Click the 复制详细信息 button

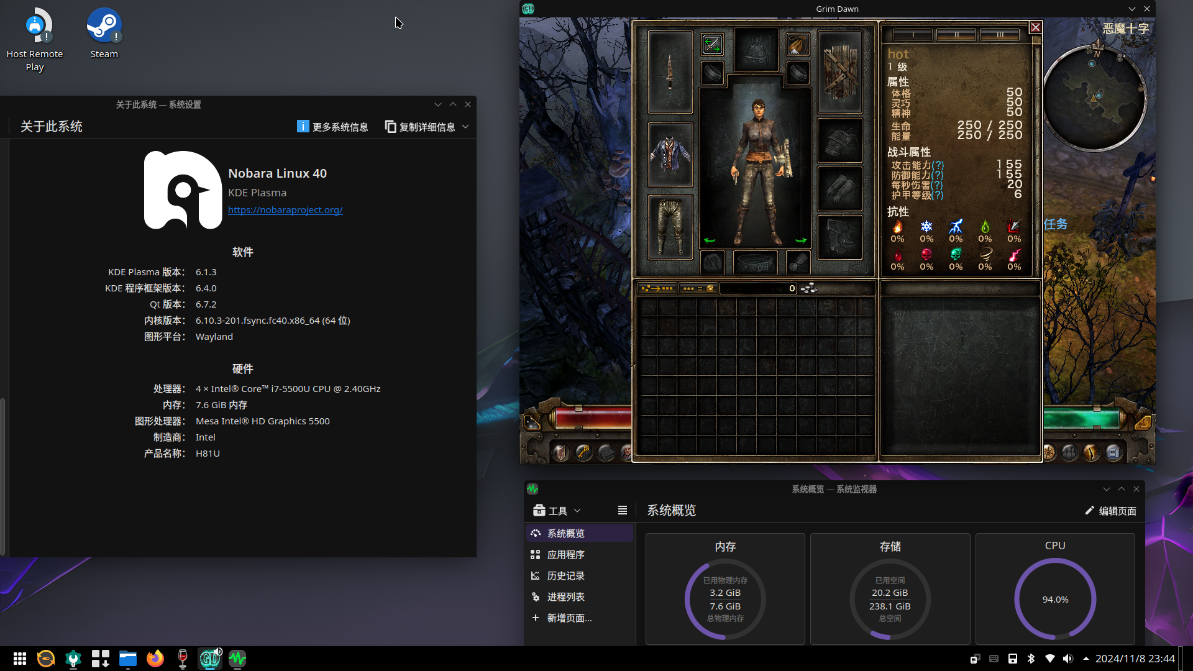pos(420,127)
